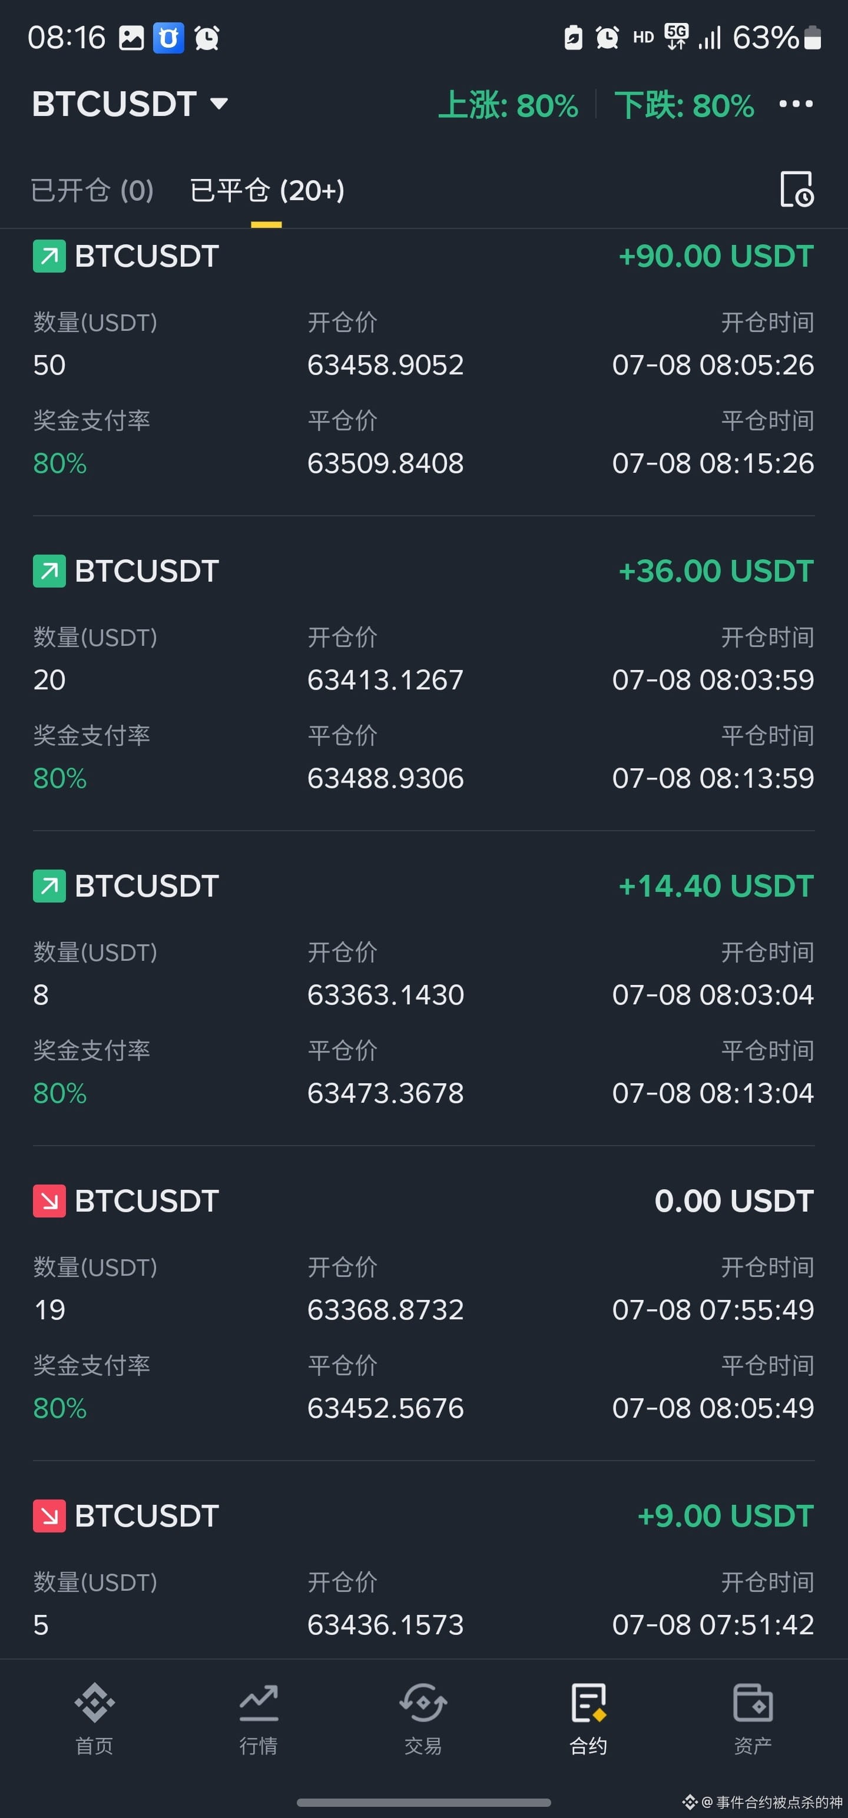Open the order history icon
The height and width of the screenshot is (1818, 848).
(796, 189)
